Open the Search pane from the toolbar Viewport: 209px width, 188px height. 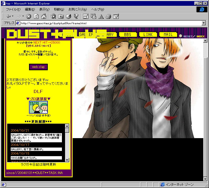pyautogui.click(x=53, y=16)
